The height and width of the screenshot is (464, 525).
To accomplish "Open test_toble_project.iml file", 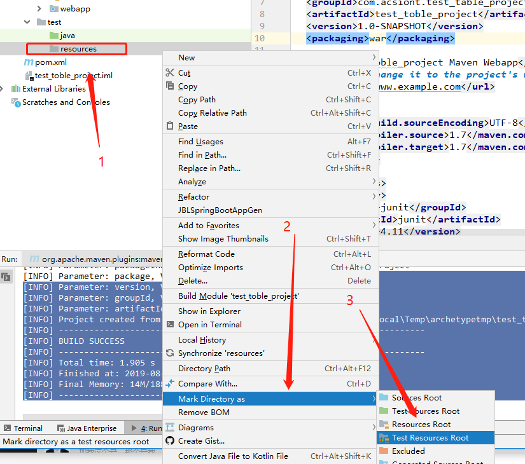I will pos(69,76).
